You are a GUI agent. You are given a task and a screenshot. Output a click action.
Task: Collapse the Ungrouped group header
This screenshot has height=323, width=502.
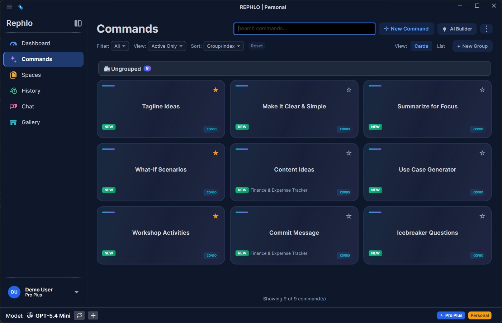(294, 69)
